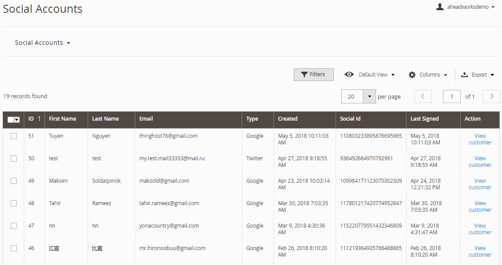Open View customer link for Tuyen Nguyen
The width and height of the screenshot is (502, 265).
tap(480, 139)
